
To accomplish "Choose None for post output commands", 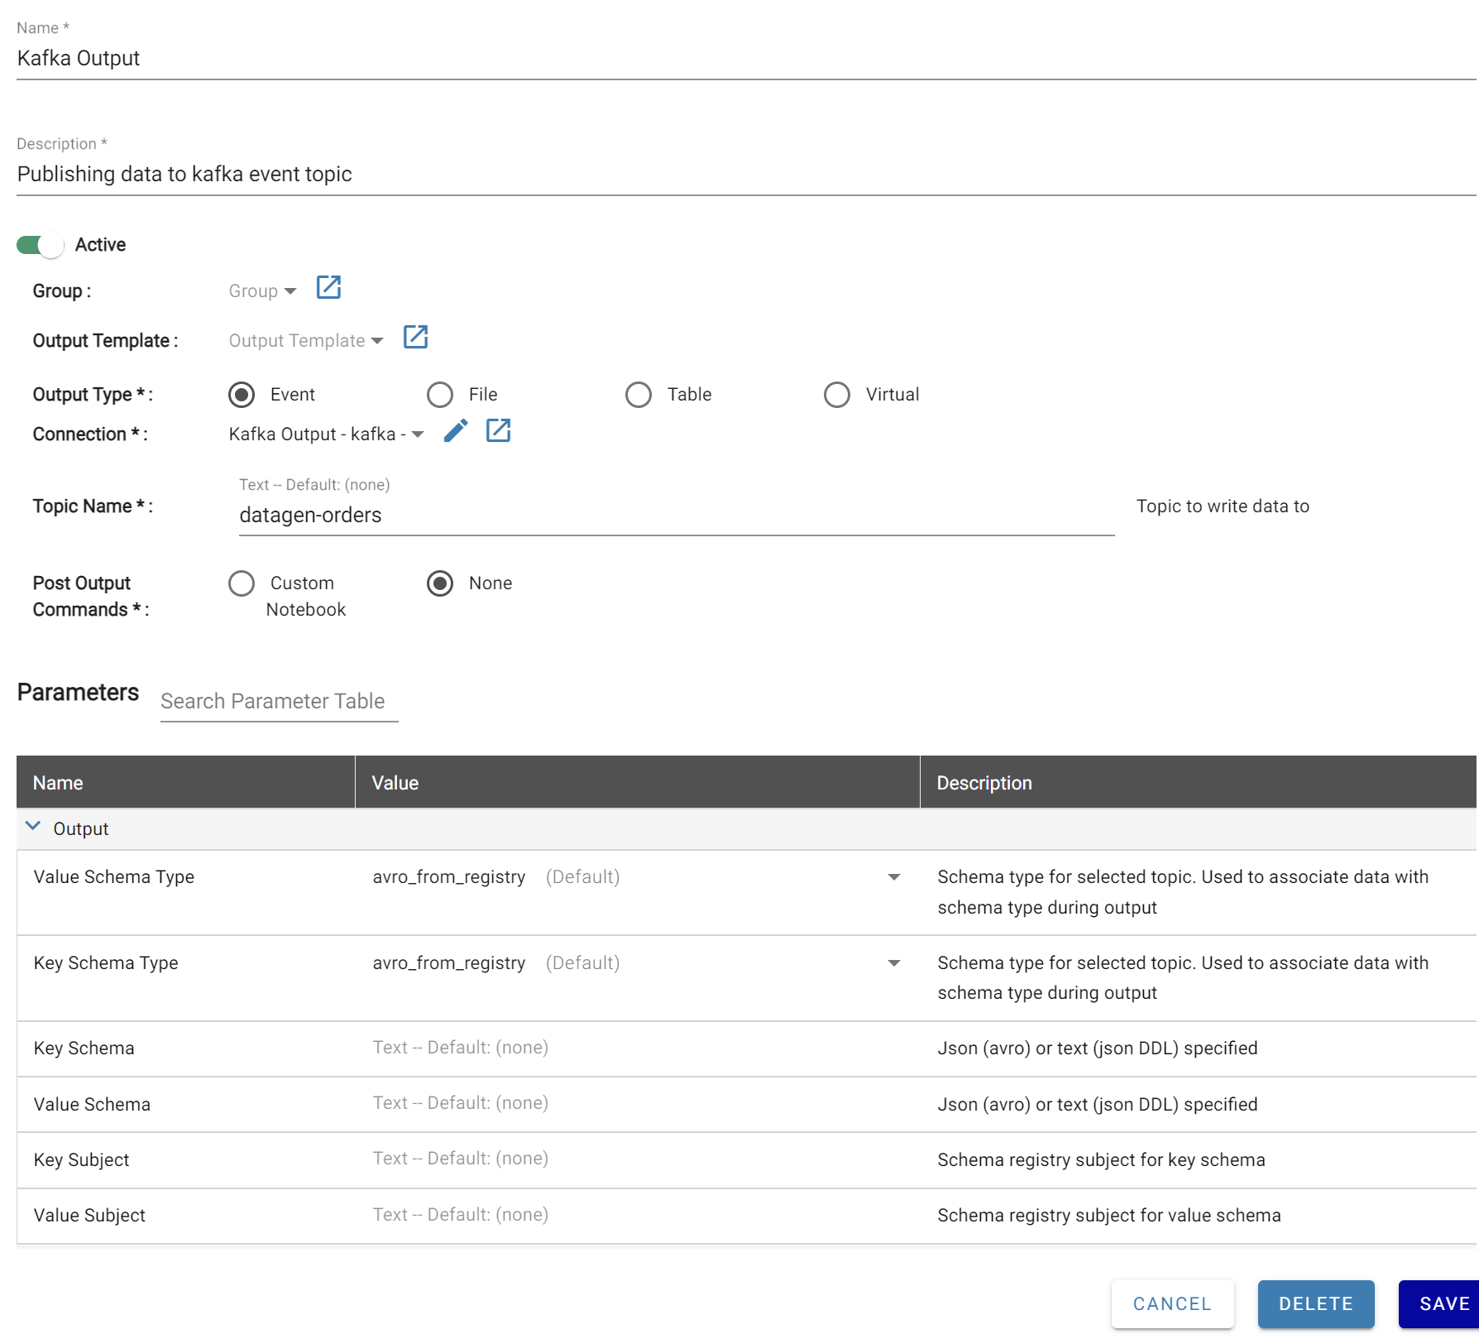I will (440, 583).
